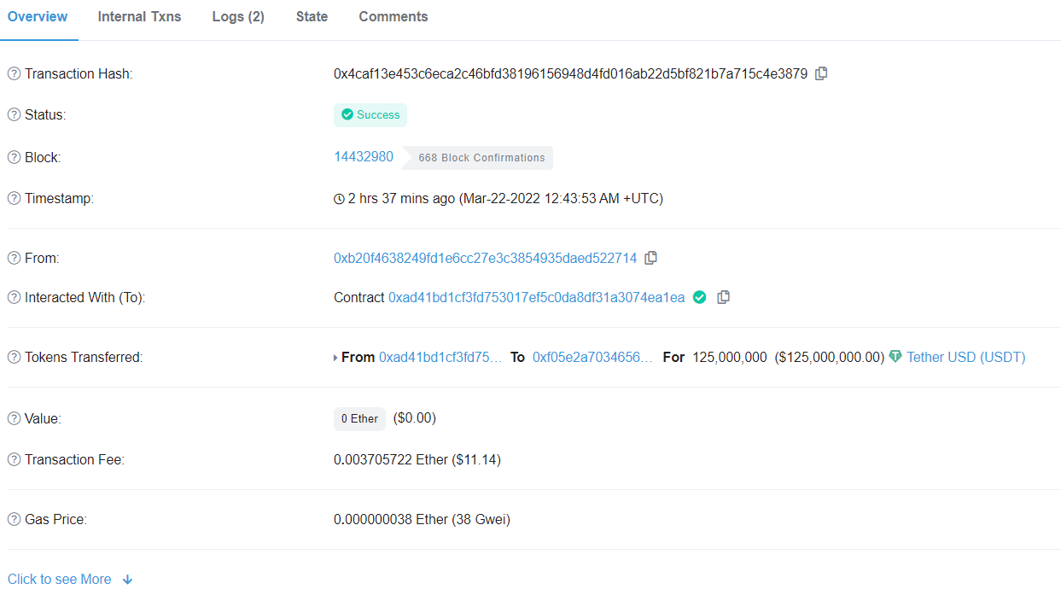Viewport: 1061px width, 601px height.
Task: Click the help icon beside Transaction Fee
Action: (x=12, y=459)
